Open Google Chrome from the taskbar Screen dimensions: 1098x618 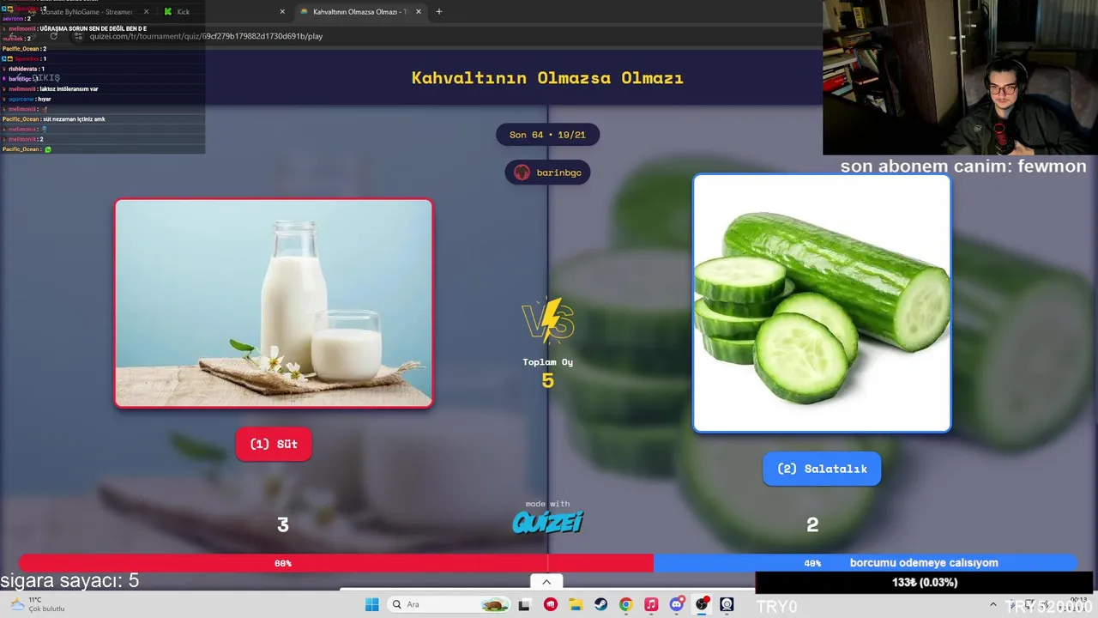625,604
